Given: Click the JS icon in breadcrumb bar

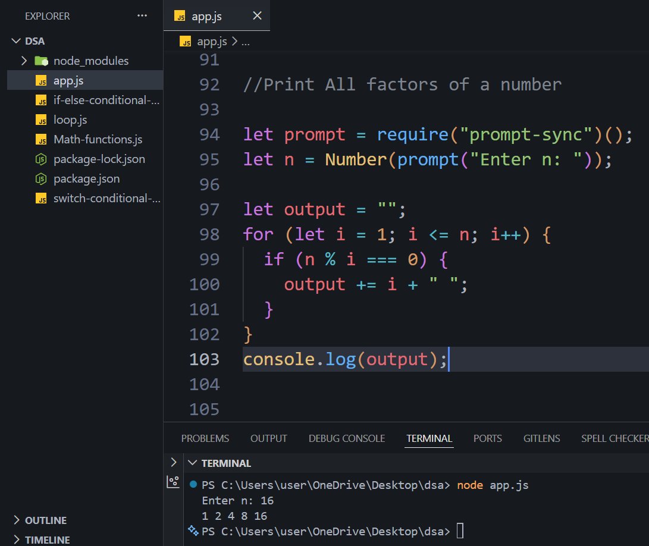Looking at the screenshot, I should (186, 42).
